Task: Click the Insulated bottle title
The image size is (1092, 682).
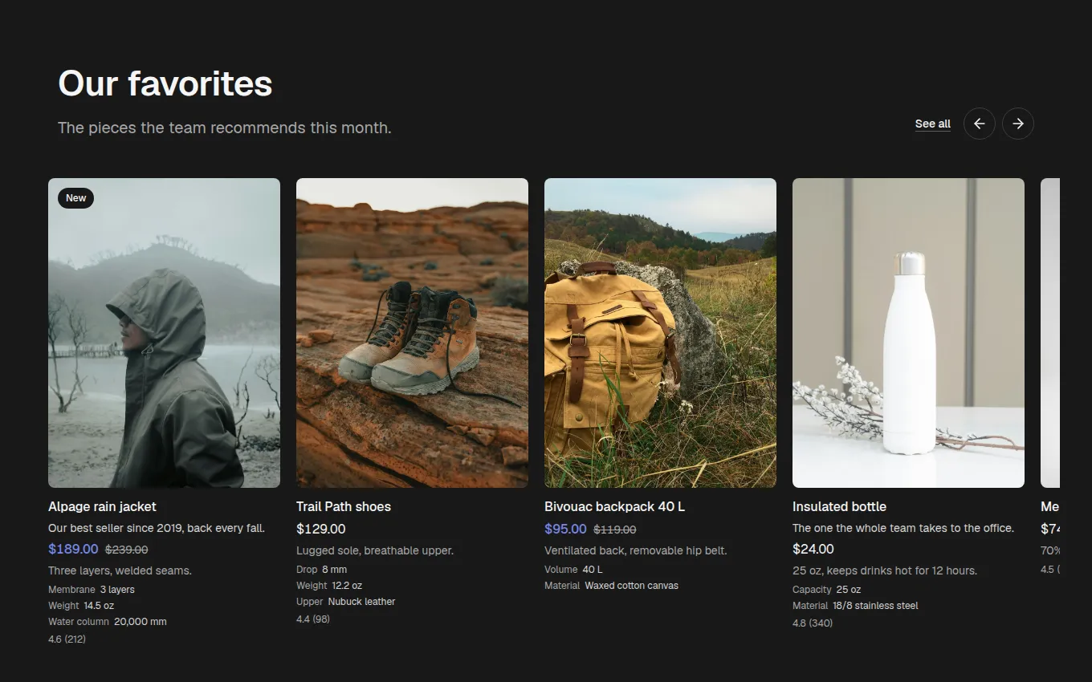Action: (839, 506)
